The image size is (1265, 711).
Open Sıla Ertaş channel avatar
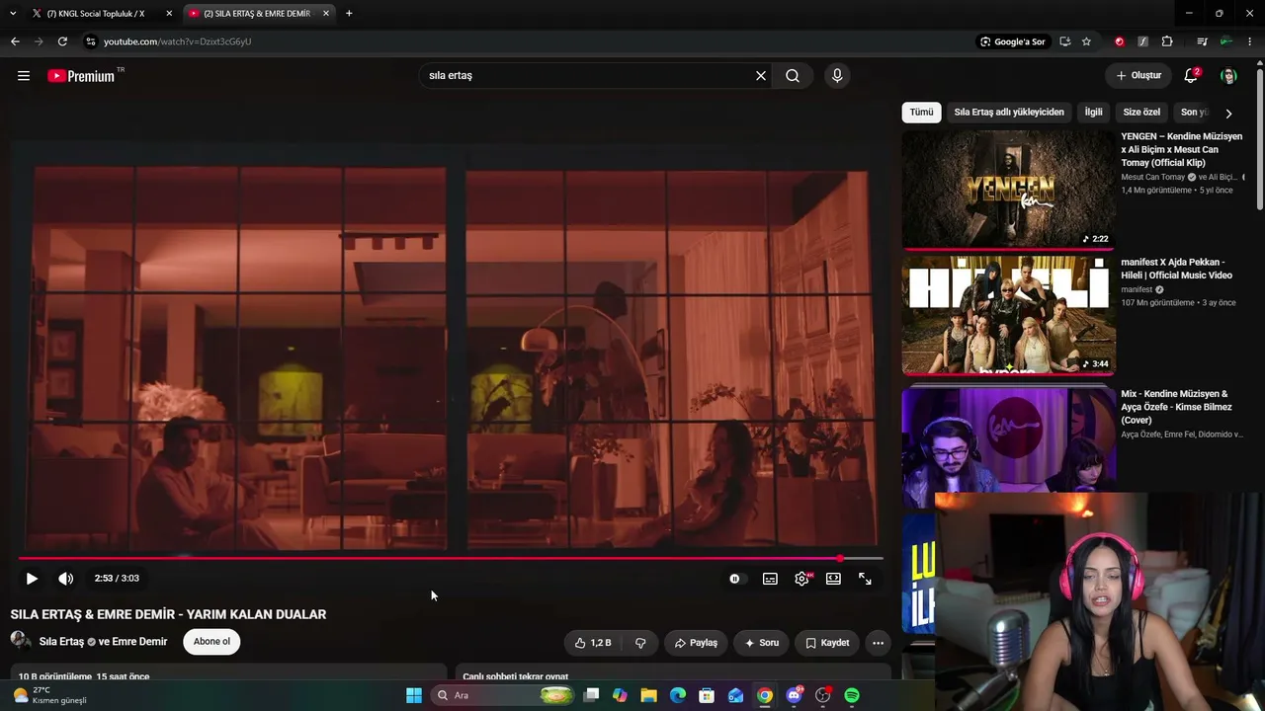(x=21, y=641)
